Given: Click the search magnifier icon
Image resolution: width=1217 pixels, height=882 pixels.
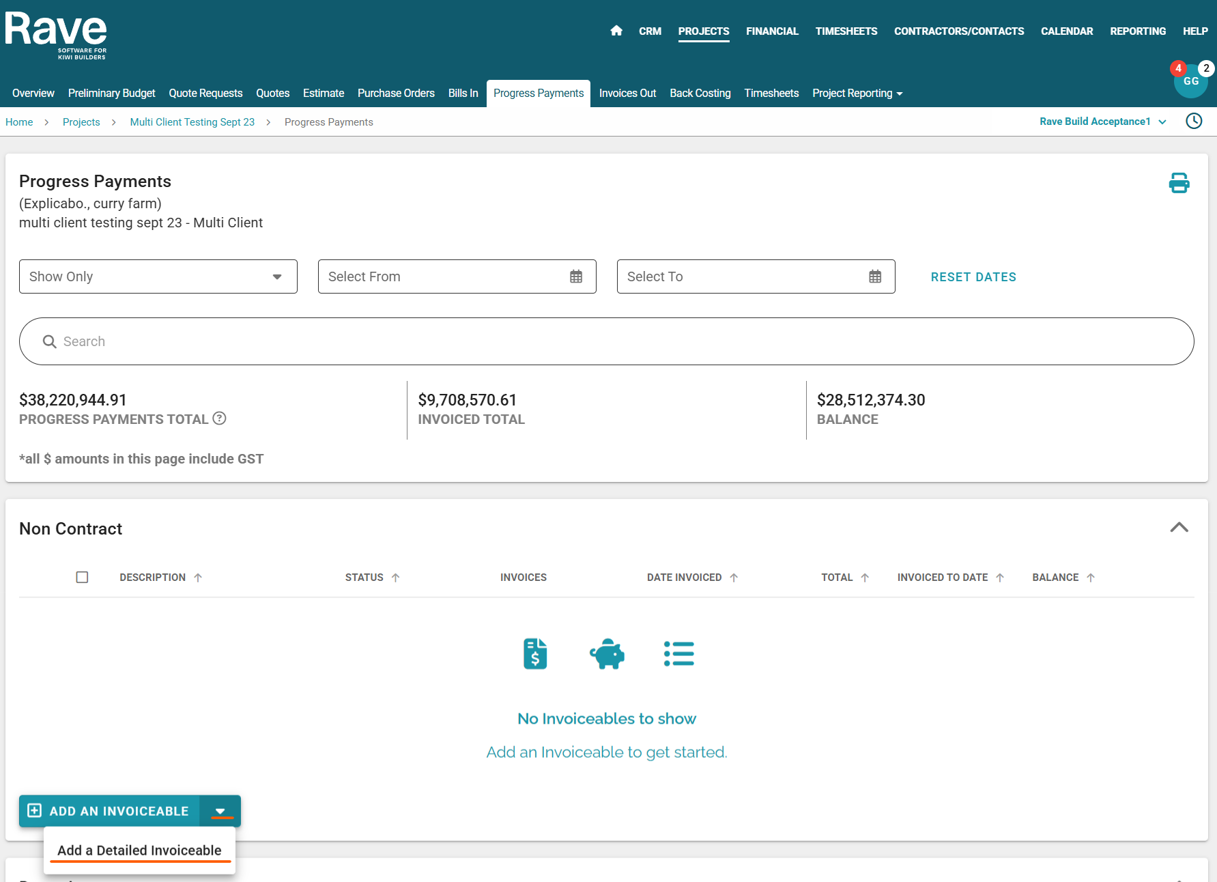Looking at the screenshot, I should pyautogui.click(x=49, y=341).
